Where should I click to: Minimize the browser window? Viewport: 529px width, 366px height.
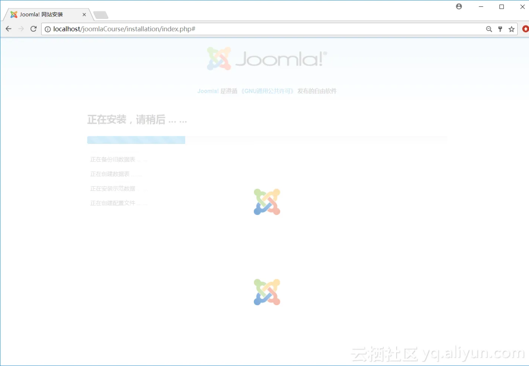click(481, 7)
